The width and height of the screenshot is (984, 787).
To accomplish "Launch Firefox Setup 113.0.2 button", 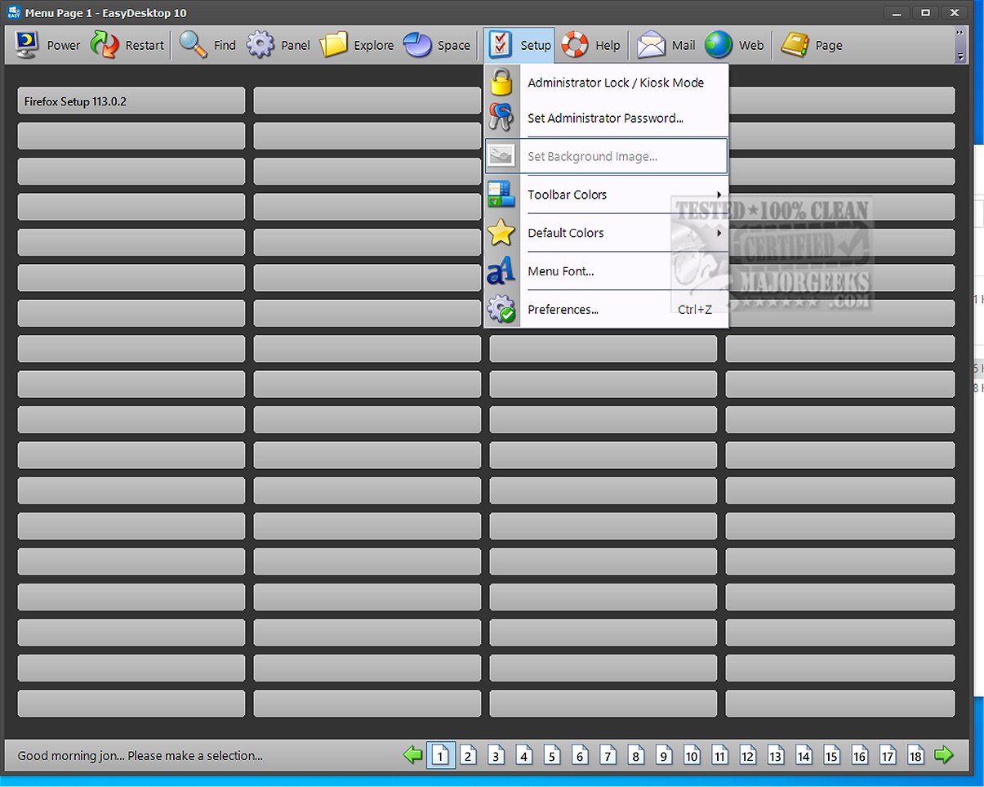I will [x=131, y=101].
